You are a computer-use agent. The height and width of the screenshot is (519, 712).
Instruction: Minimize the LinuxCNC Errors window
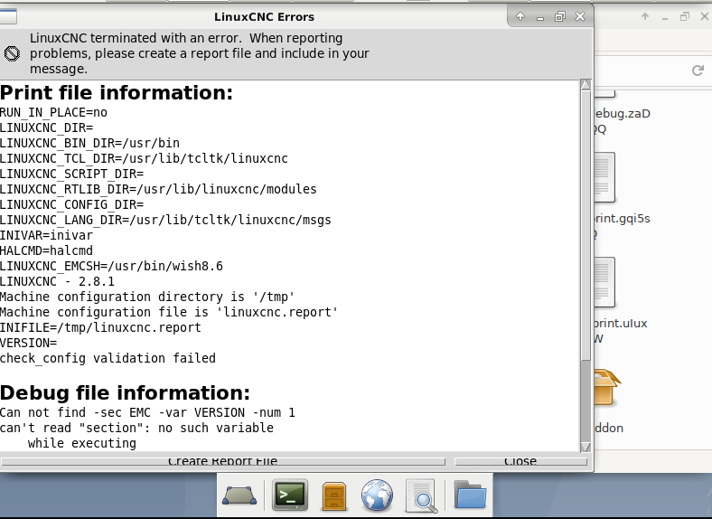click(x=540, y=17)
